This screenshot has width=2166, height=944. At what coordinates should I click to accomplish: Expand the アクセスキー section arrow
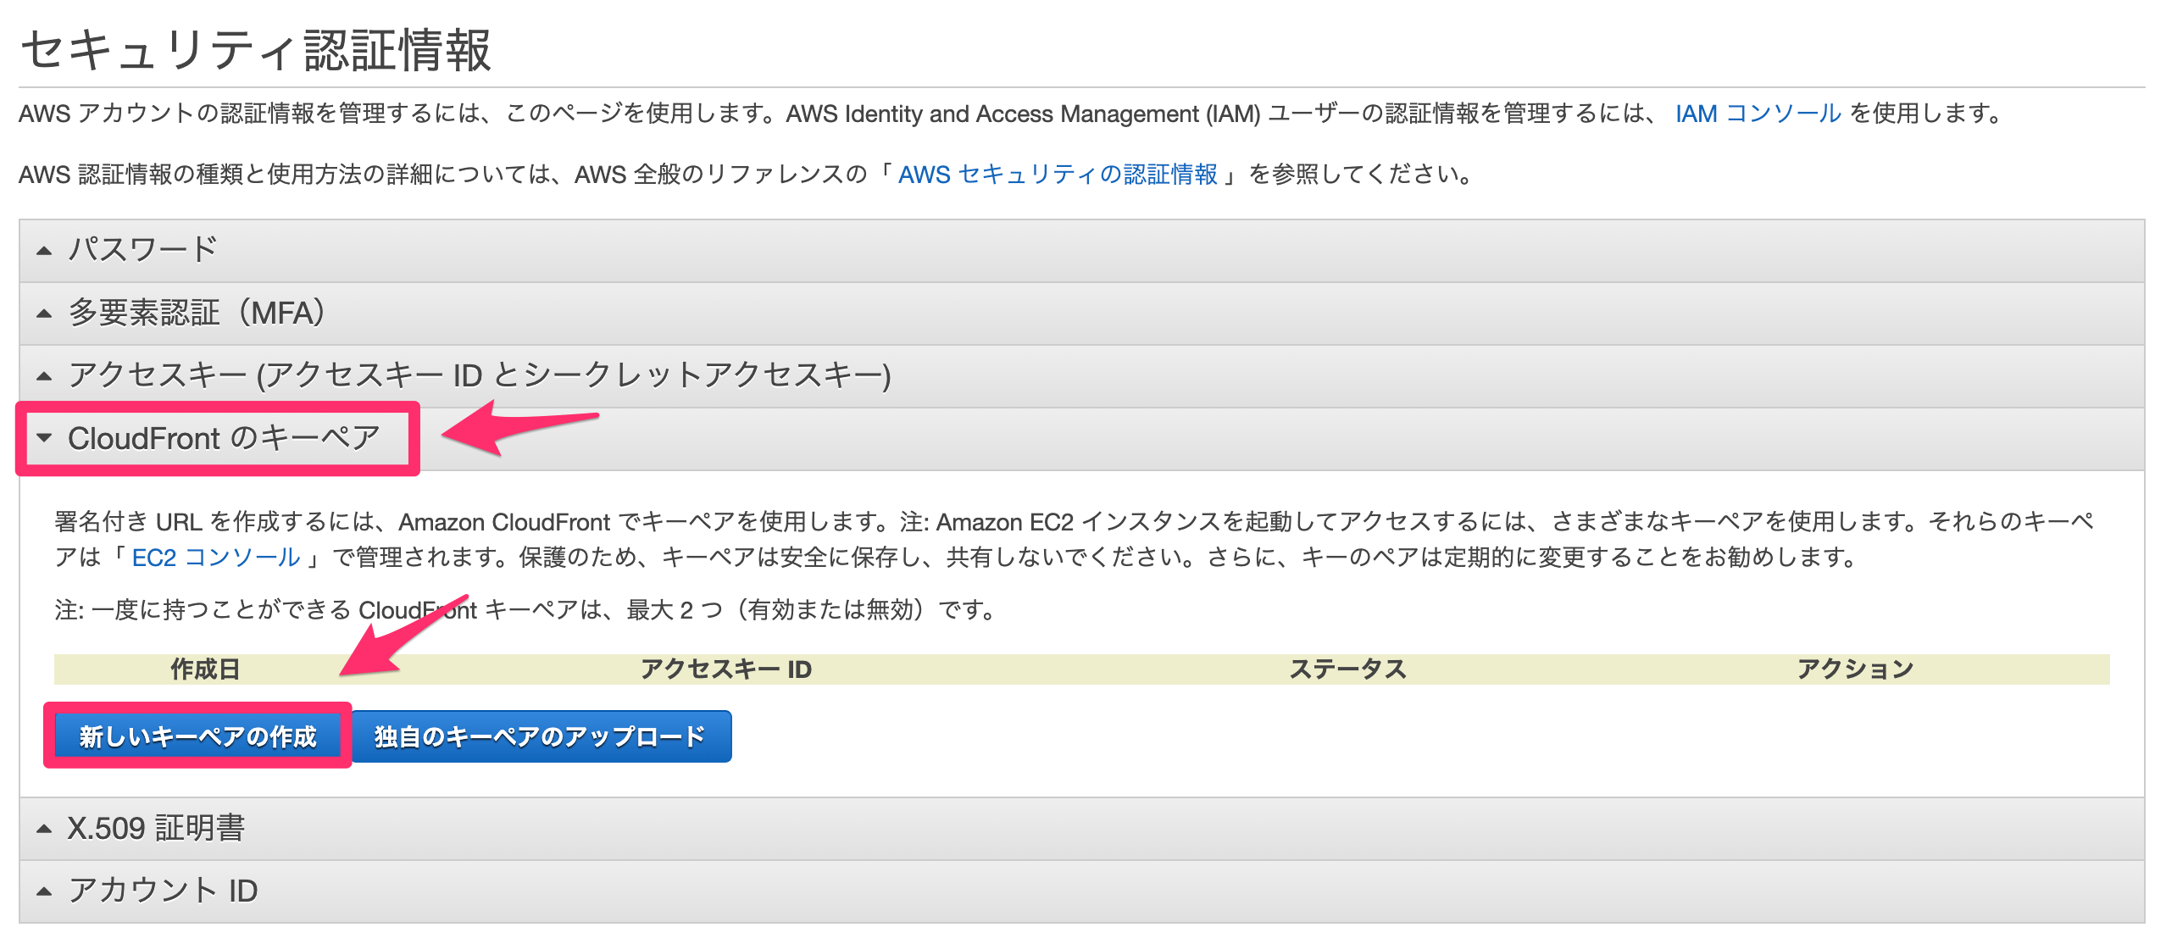pyautogui.click(x=44, y=376)
